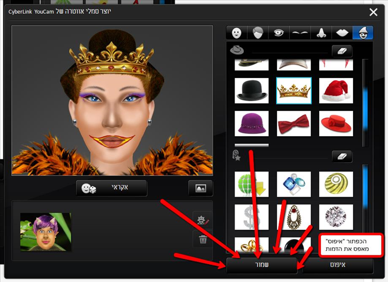Select the green globe earring

point(252,184)
